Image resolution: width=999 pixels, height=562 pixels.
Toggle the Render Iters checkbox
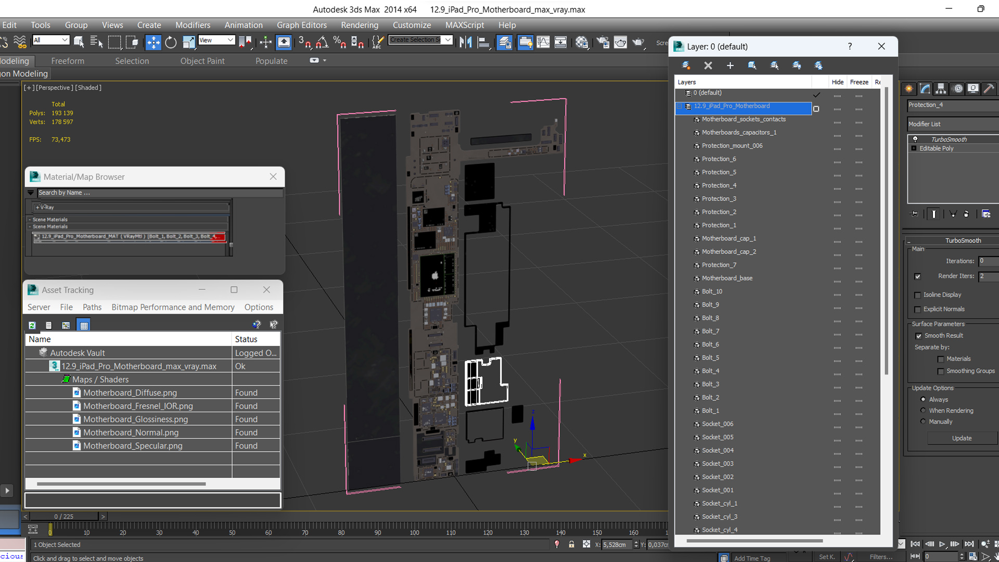tap(917, 276)
